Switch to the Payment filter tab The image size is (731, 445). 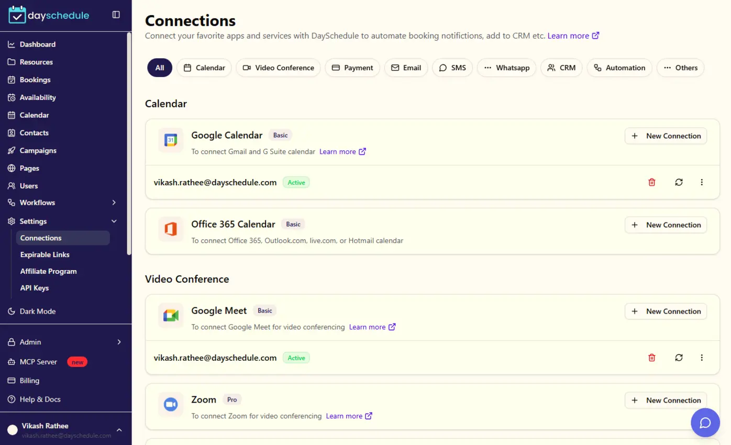[x=352, y=68]
